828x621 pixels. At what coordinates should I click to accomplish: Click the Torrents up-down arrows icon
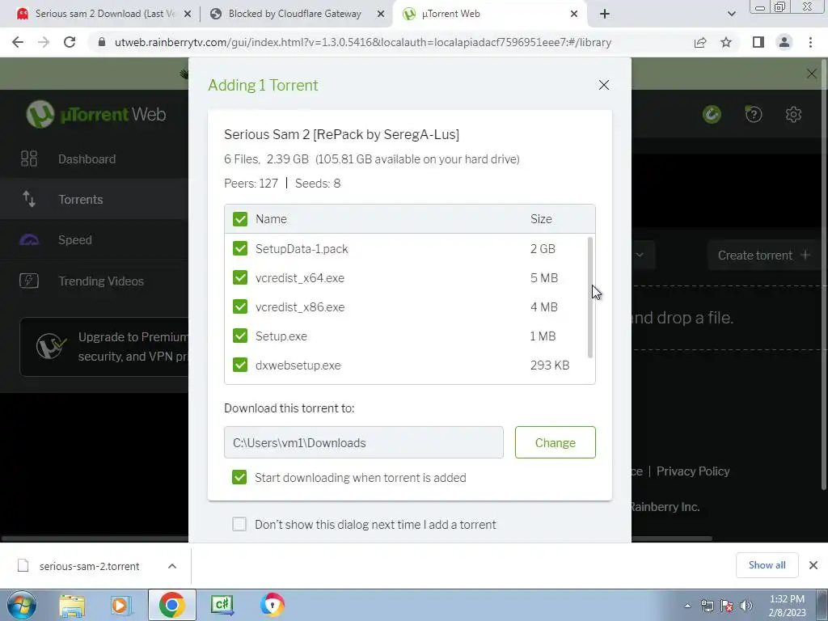point(28,199)
